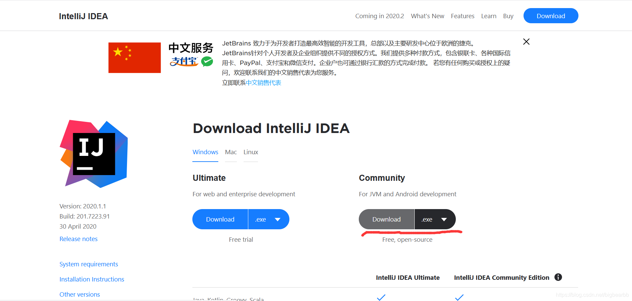
Task: Click For JVM and Android development text
Action: pos(407,194)
